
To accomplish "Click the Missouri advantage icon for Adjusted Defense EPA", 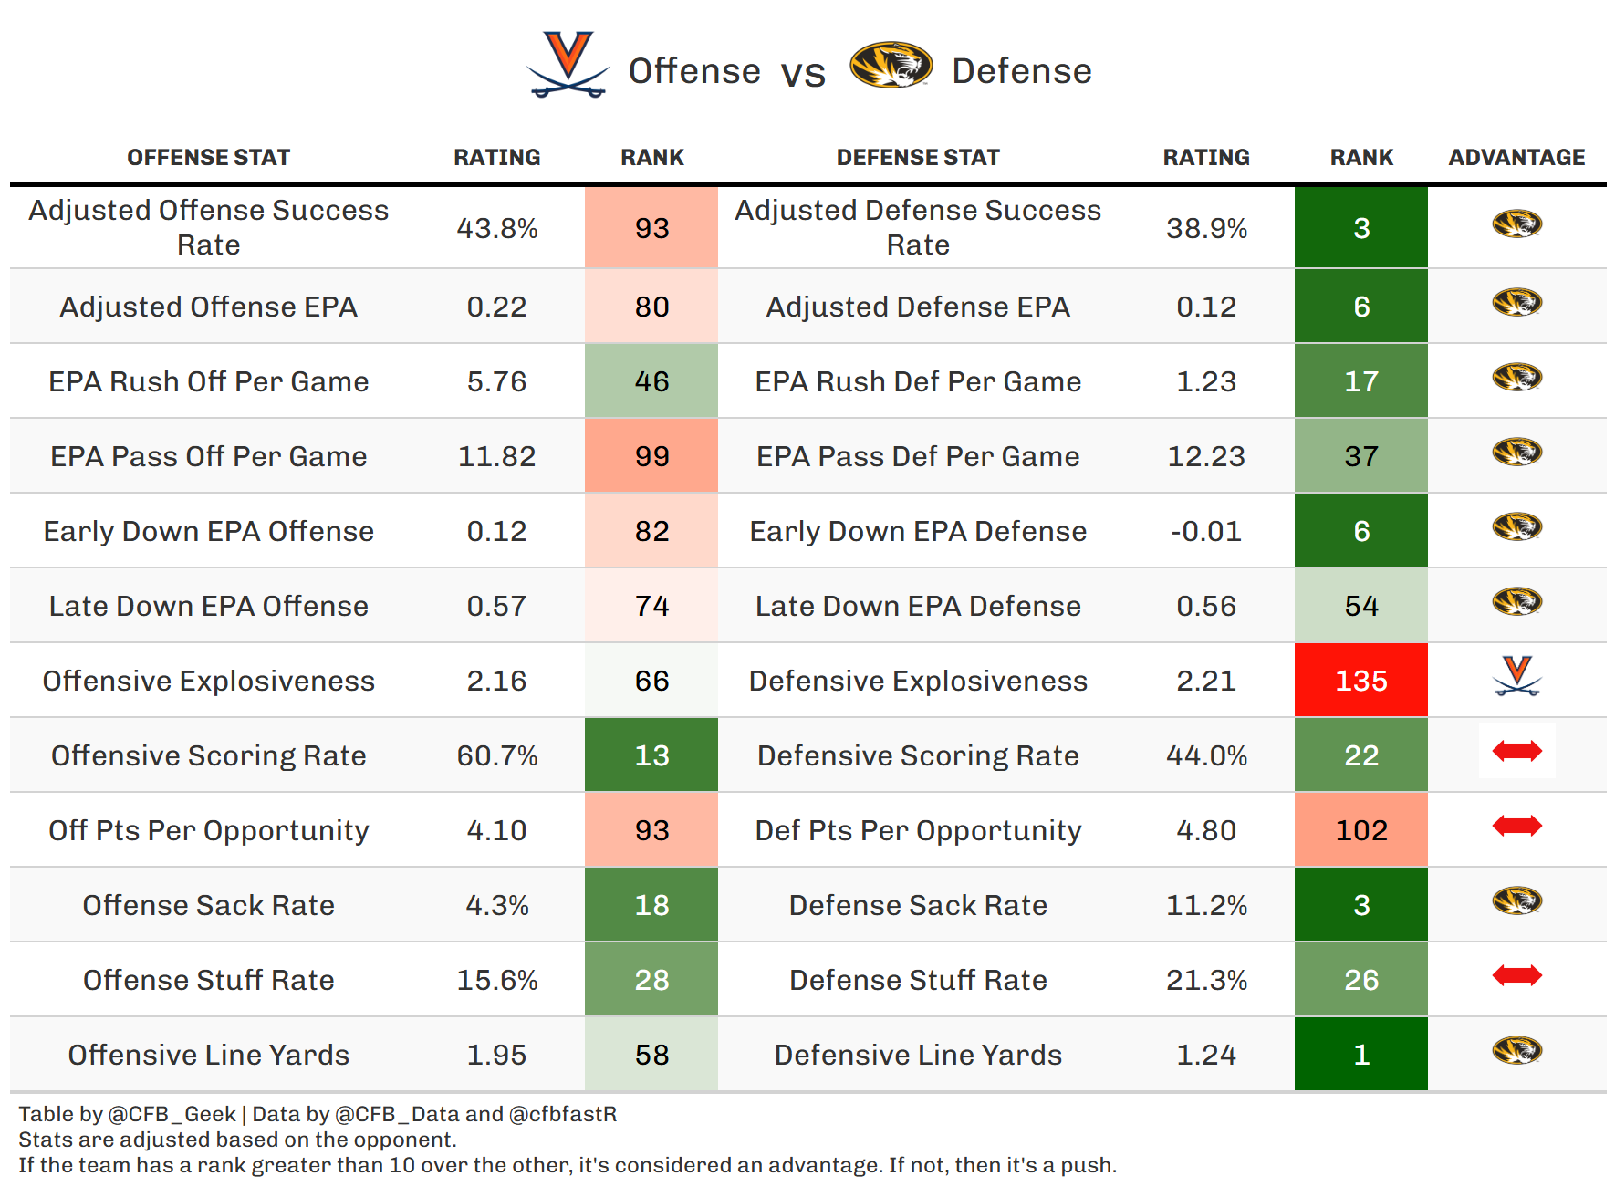I will 1516,302.
